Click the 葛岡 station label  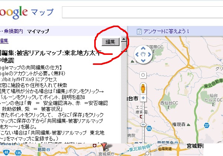[42, 149]
